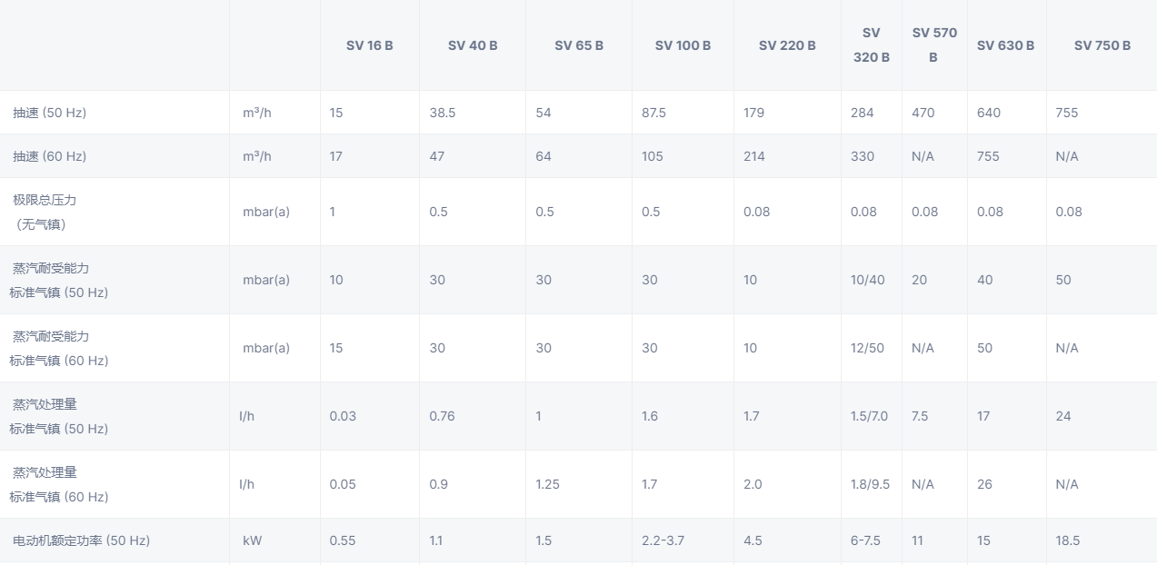Select the 10/40 vapor tolerance cell
1157x565 pixels.
(x=867, y=280)
